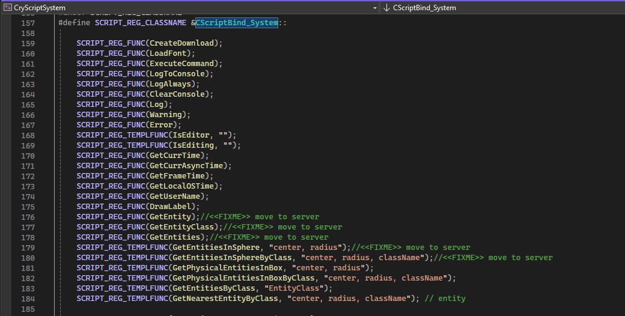Open the CryScriptSystem scope dropdown arrow
The image size is (625, 316).
tap(374, 8)
